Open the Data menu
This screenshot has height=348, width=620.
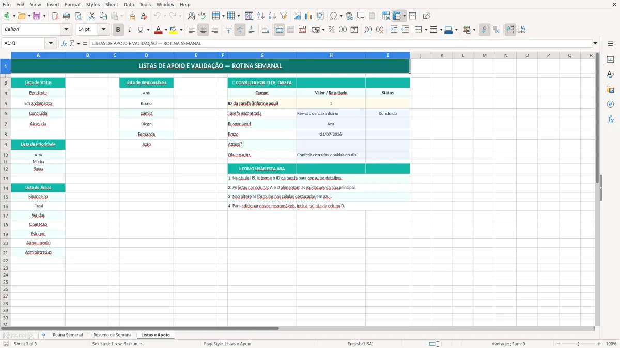point(129,4)
